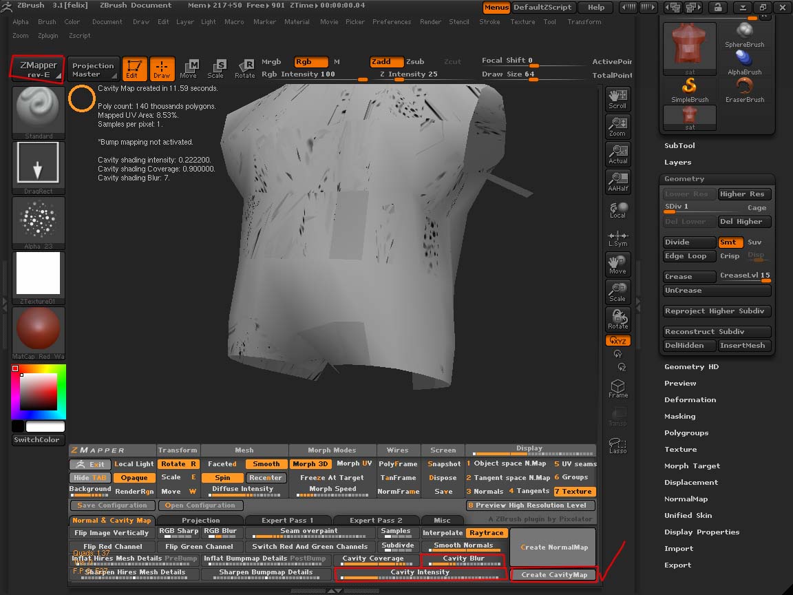Select the Move tool in top shelf
793x595 pixels.
pyautogui.click(x=189, y=69)
